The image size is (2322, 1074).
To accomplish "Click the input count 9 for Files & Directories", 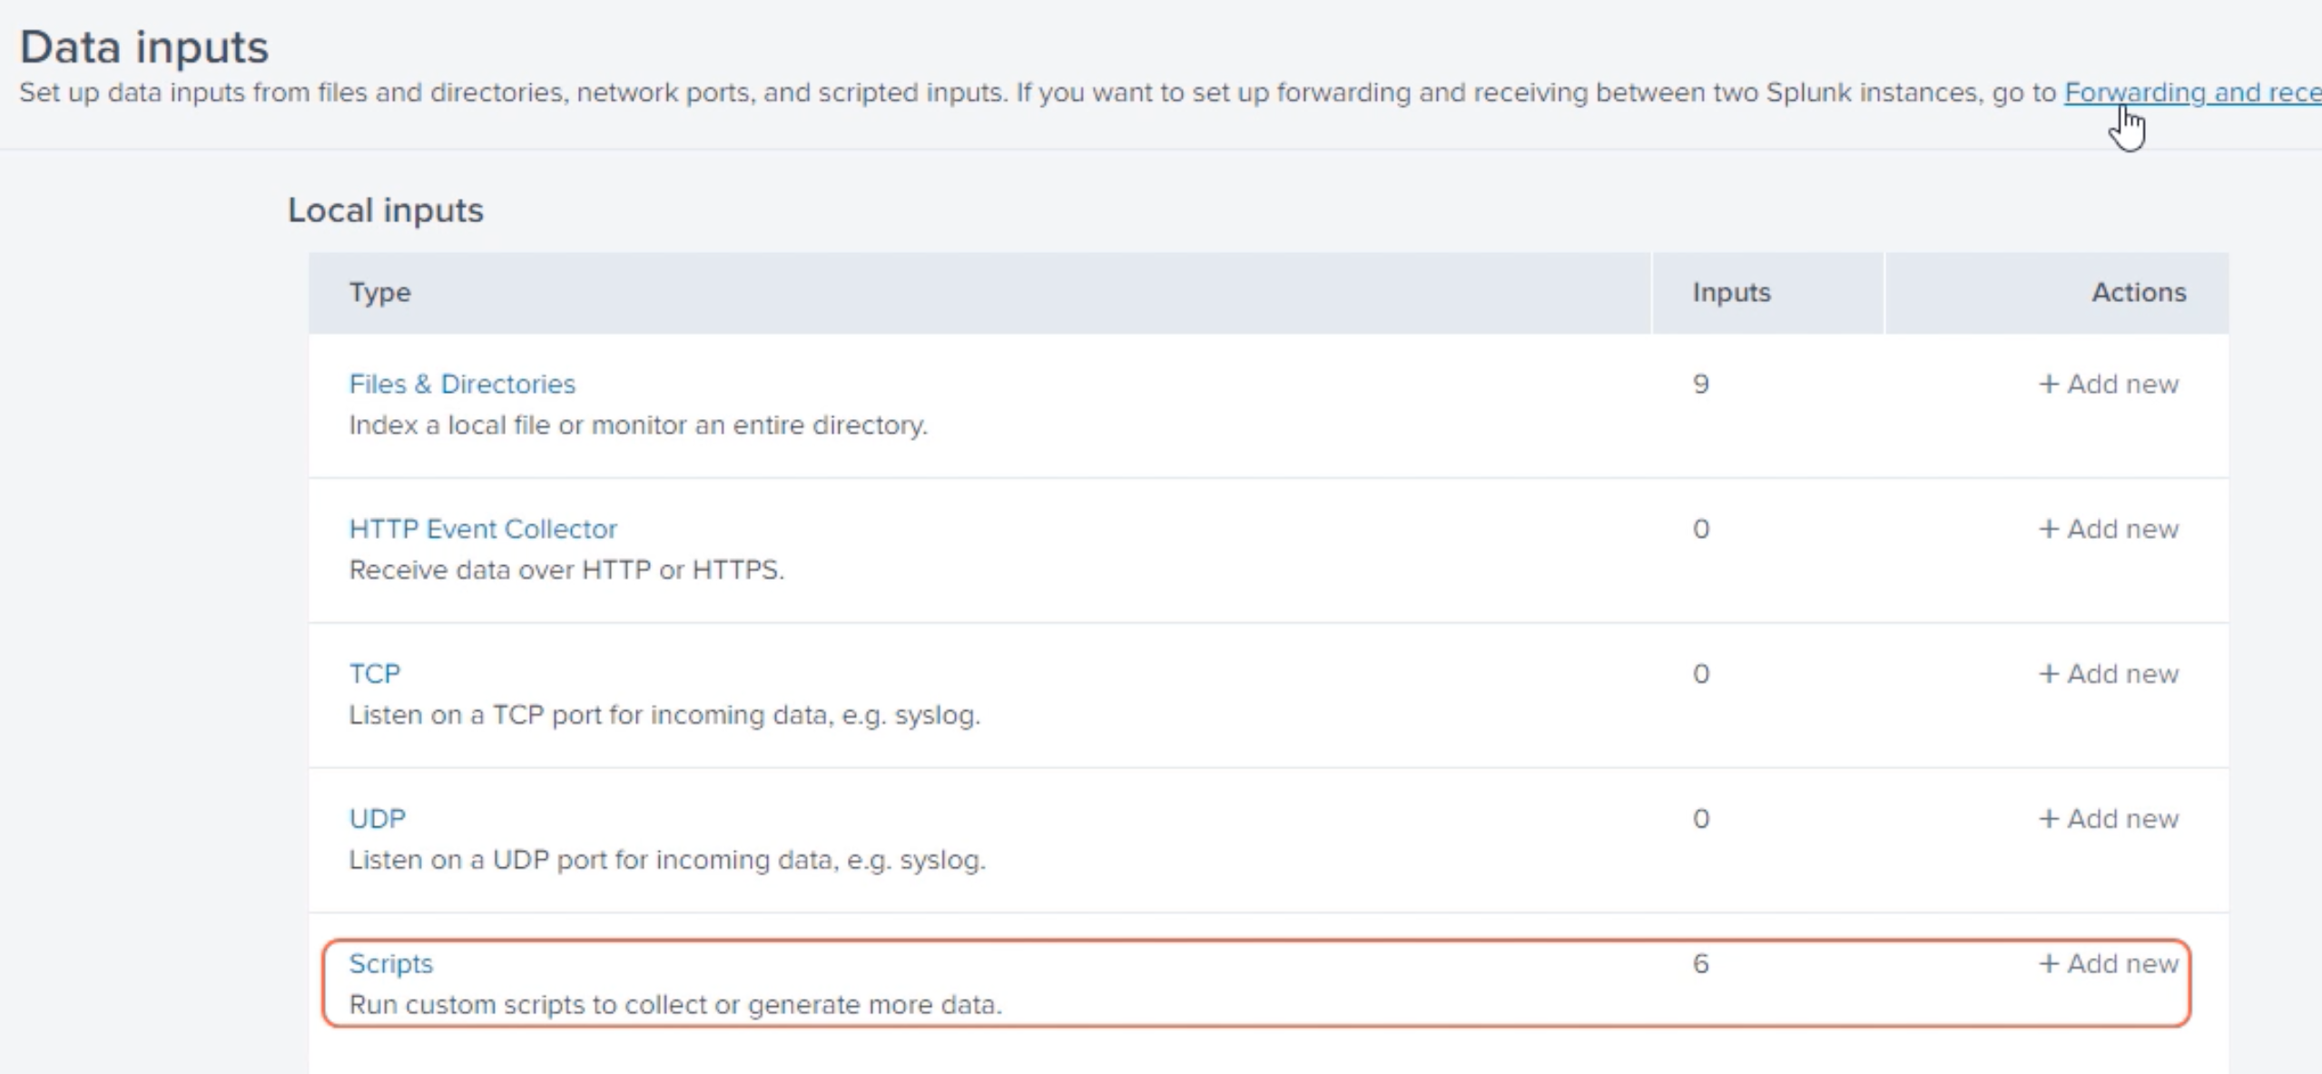I will pyautogui.click(x=1701, y=384).
